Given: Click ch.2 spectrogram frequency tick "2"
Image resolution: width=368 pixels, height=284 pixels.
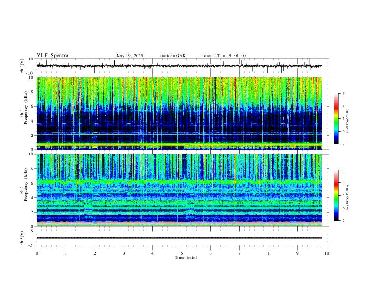Looking at the screenshot, I should click(x=33, y=212).
